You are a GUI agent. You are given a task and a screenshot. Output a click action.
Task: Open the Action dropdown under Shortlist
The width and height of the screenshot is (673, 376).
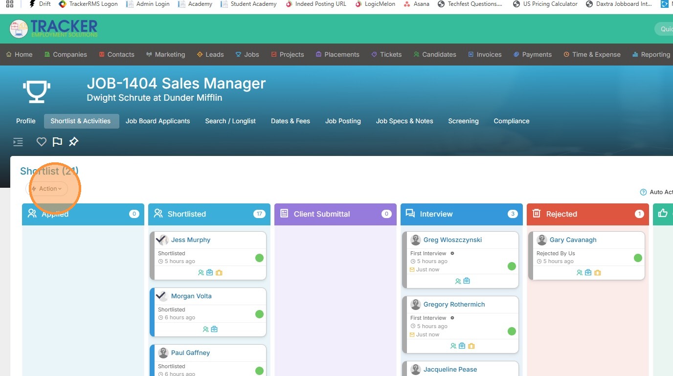[x=47, y=189]
